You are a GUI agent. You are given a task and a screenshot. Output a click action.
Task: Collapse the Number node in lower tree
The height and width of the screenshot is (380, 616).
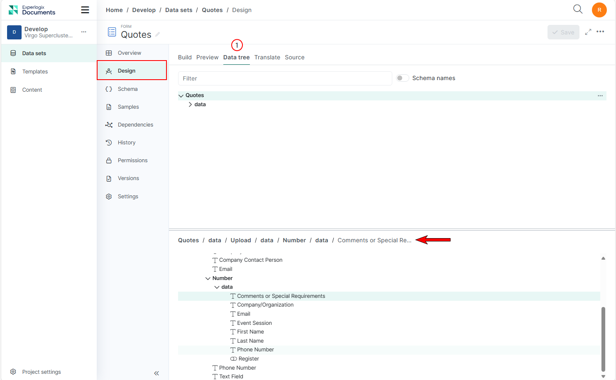[208, 278]
